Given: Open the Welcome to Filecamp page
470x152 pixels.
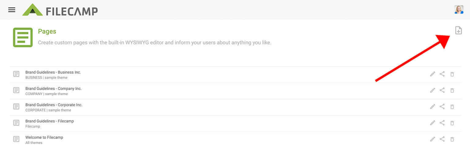Looking at the screenshot, I should click(44, 137).
